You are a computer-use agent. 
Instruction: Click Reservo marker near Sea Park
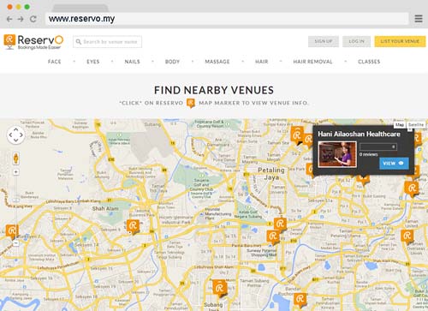tap(310, 170)
